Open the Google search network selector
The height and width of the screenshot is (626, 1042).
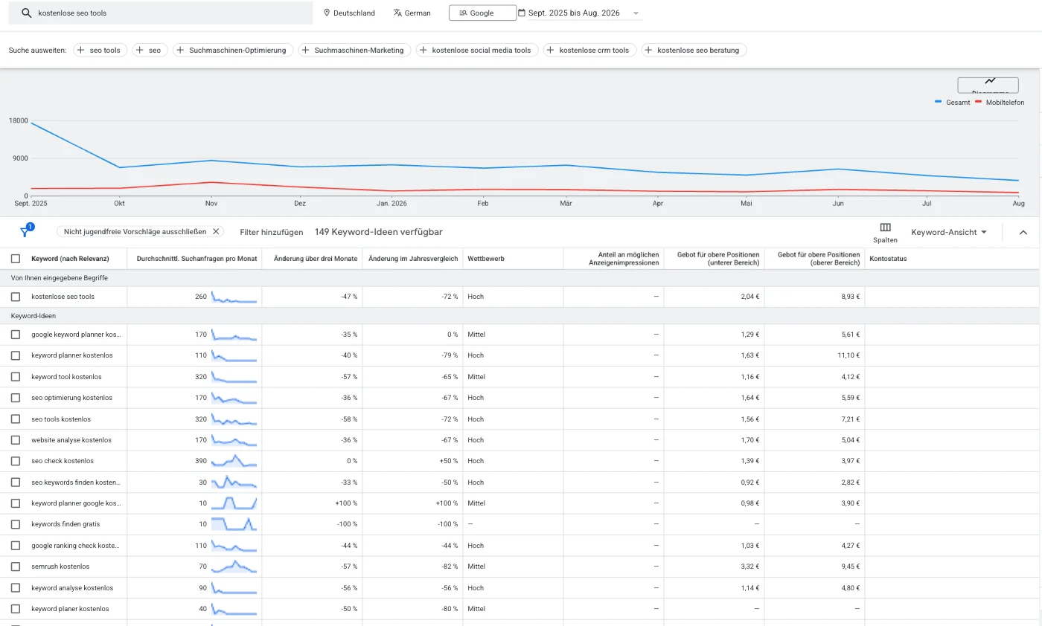tap(482, 13)
